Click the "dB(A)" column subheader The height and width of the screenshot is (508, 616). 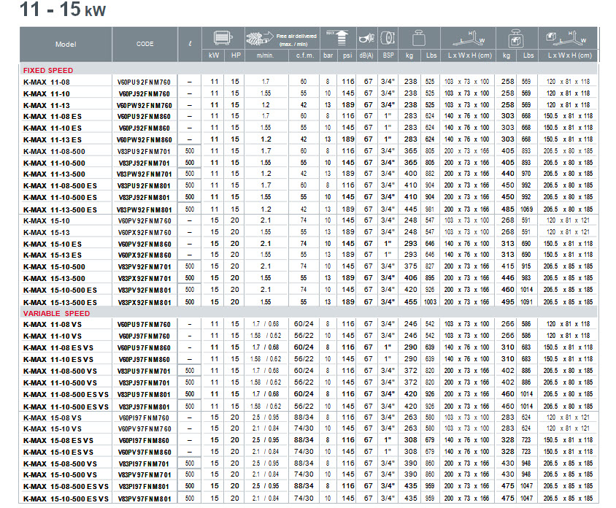[366, 55]
